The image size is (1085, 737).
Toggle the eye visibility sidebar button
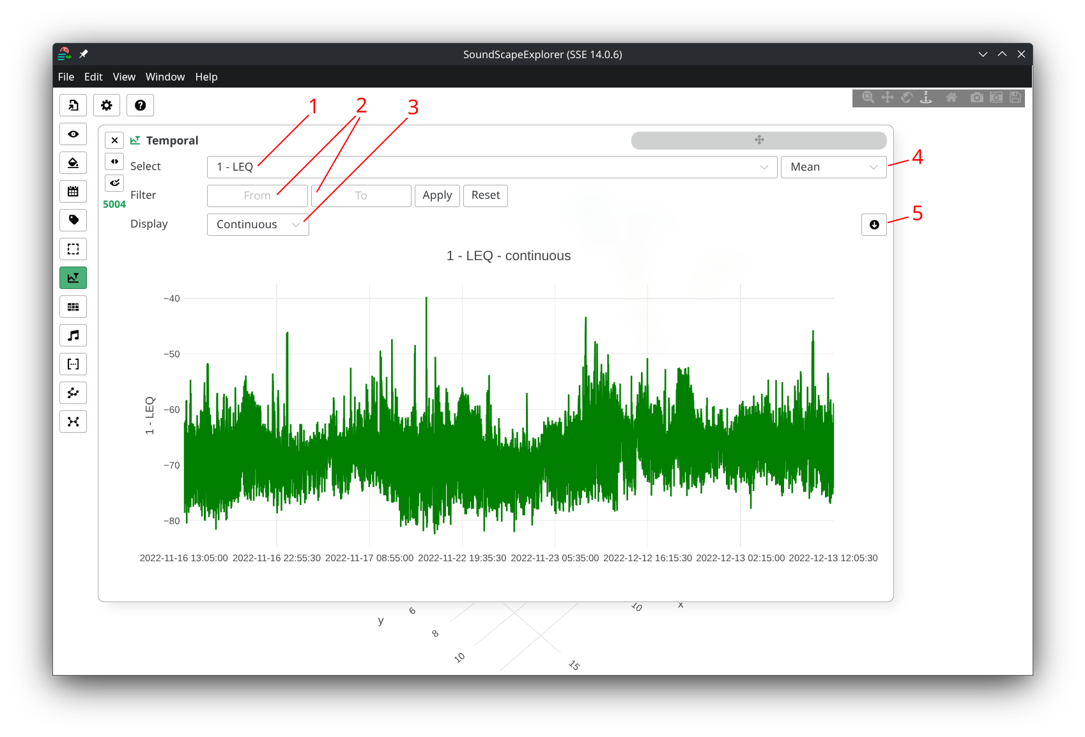tap(73, 134)
